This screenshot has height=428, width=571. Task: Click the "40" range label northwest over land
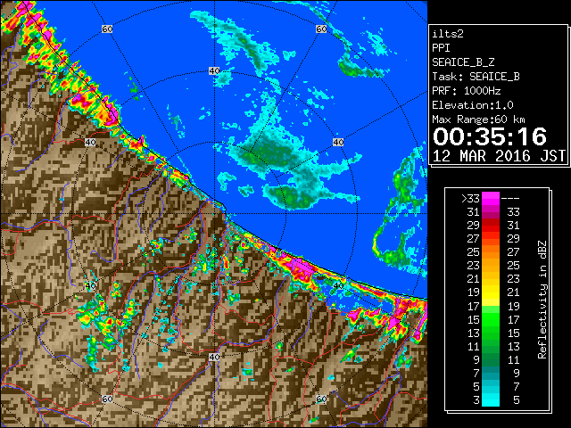[90, 142]
